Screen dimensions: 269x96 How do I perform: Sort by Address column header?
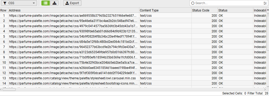pos(74,10)
